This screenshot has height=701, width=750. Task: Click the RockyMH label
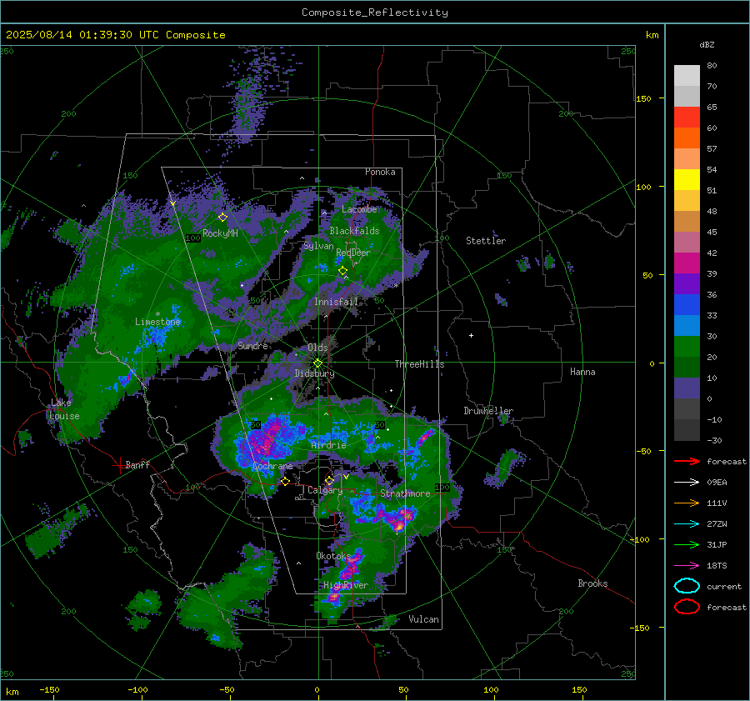[x=220, y=233]
